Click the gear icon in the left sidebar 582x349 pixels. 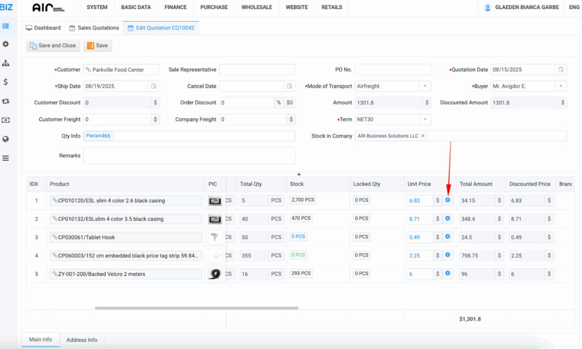[6, 44]
